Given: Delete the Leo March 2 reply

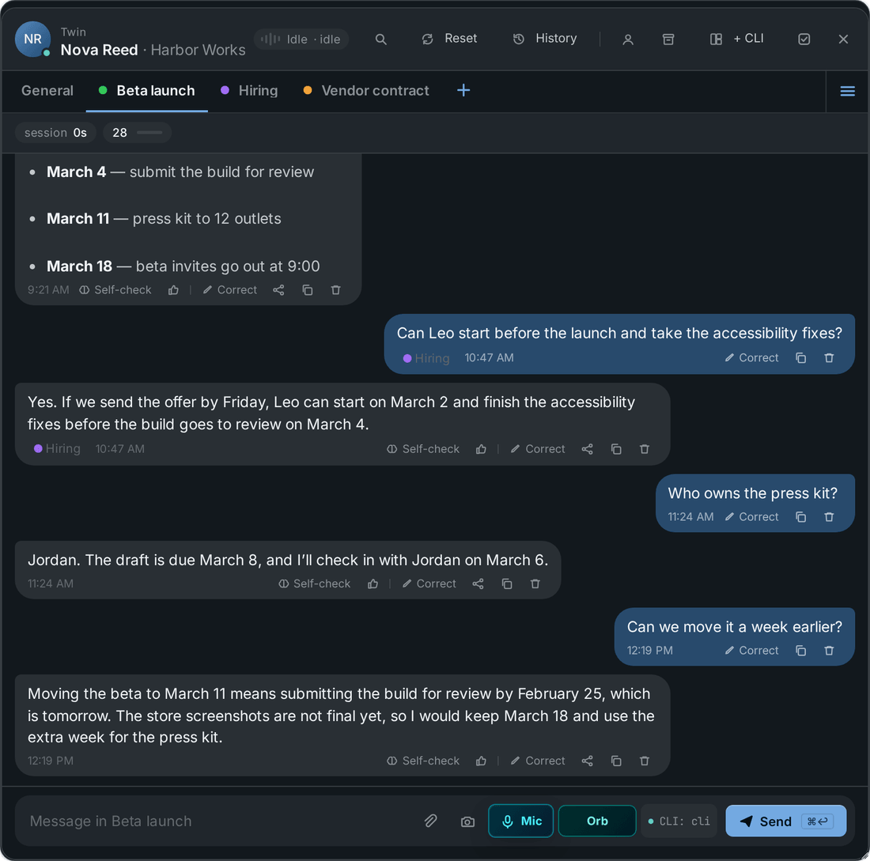Looking at the screenshot, I should [x=644, y=449].
